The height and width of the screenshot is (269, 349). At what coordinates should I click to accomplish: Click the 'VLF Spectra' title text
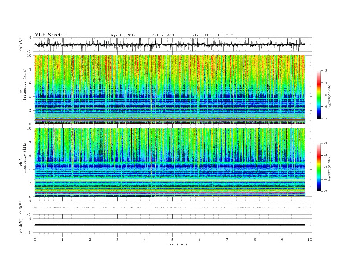click(x=50, y=35)
